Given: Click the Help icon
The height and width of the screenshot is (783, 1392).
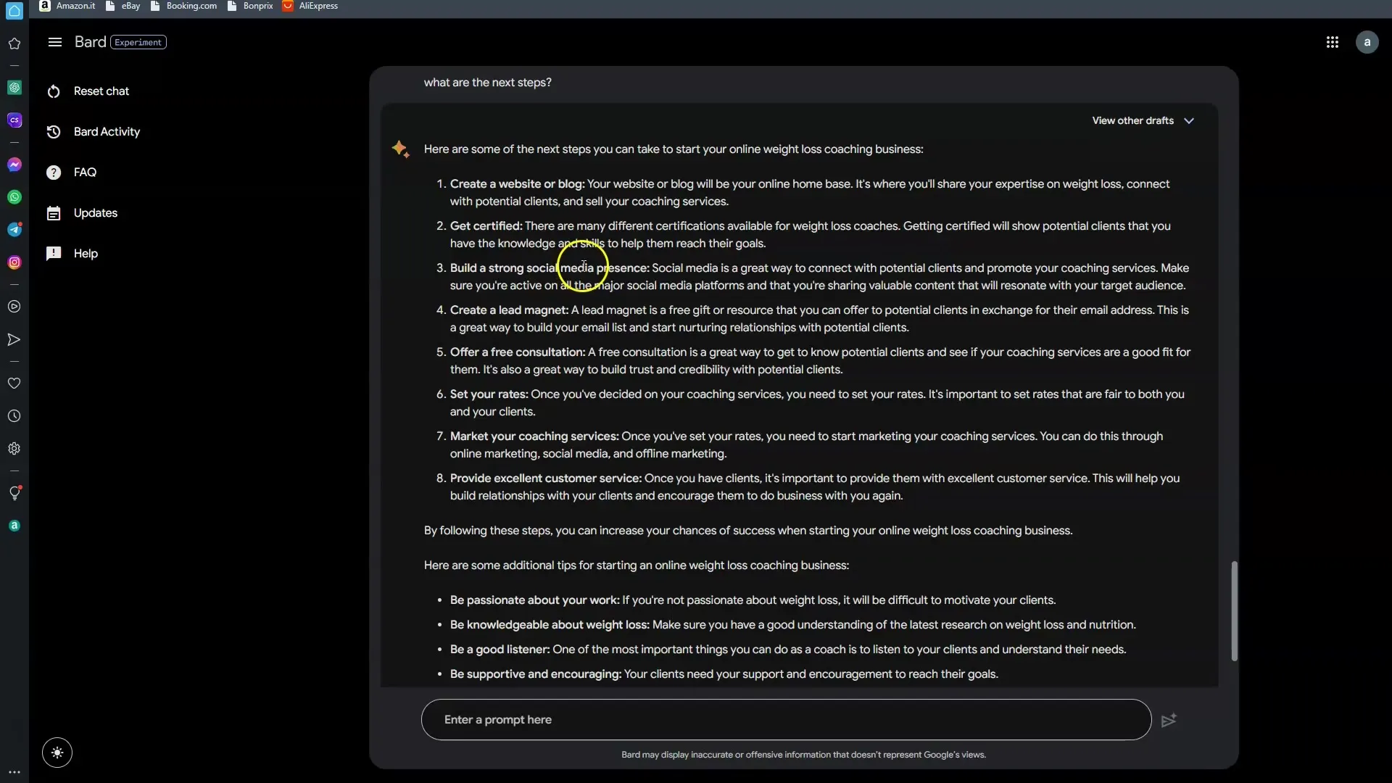Looking at the screenshot, I should coord(54,252).
